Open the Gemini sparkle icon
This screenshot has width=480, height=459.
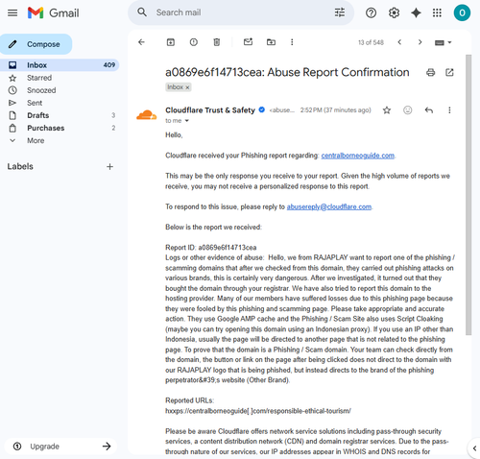pyautogui.click(x=416, y=12)
